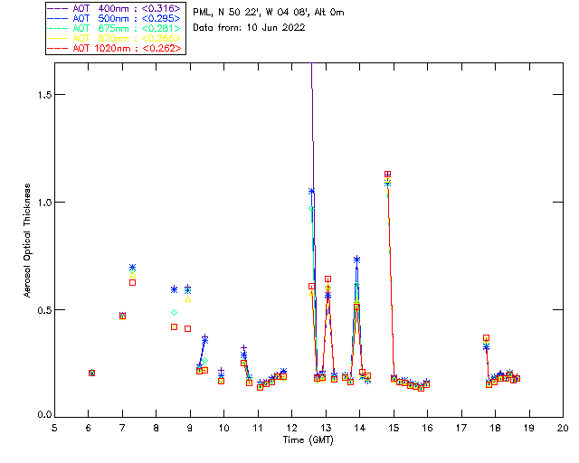Screen dimensions: 579x463
Task: Click the 16 x-axis tick label
Action: [428, 428]
